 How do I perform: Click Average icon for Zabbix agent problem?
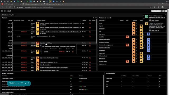(38, 62)
